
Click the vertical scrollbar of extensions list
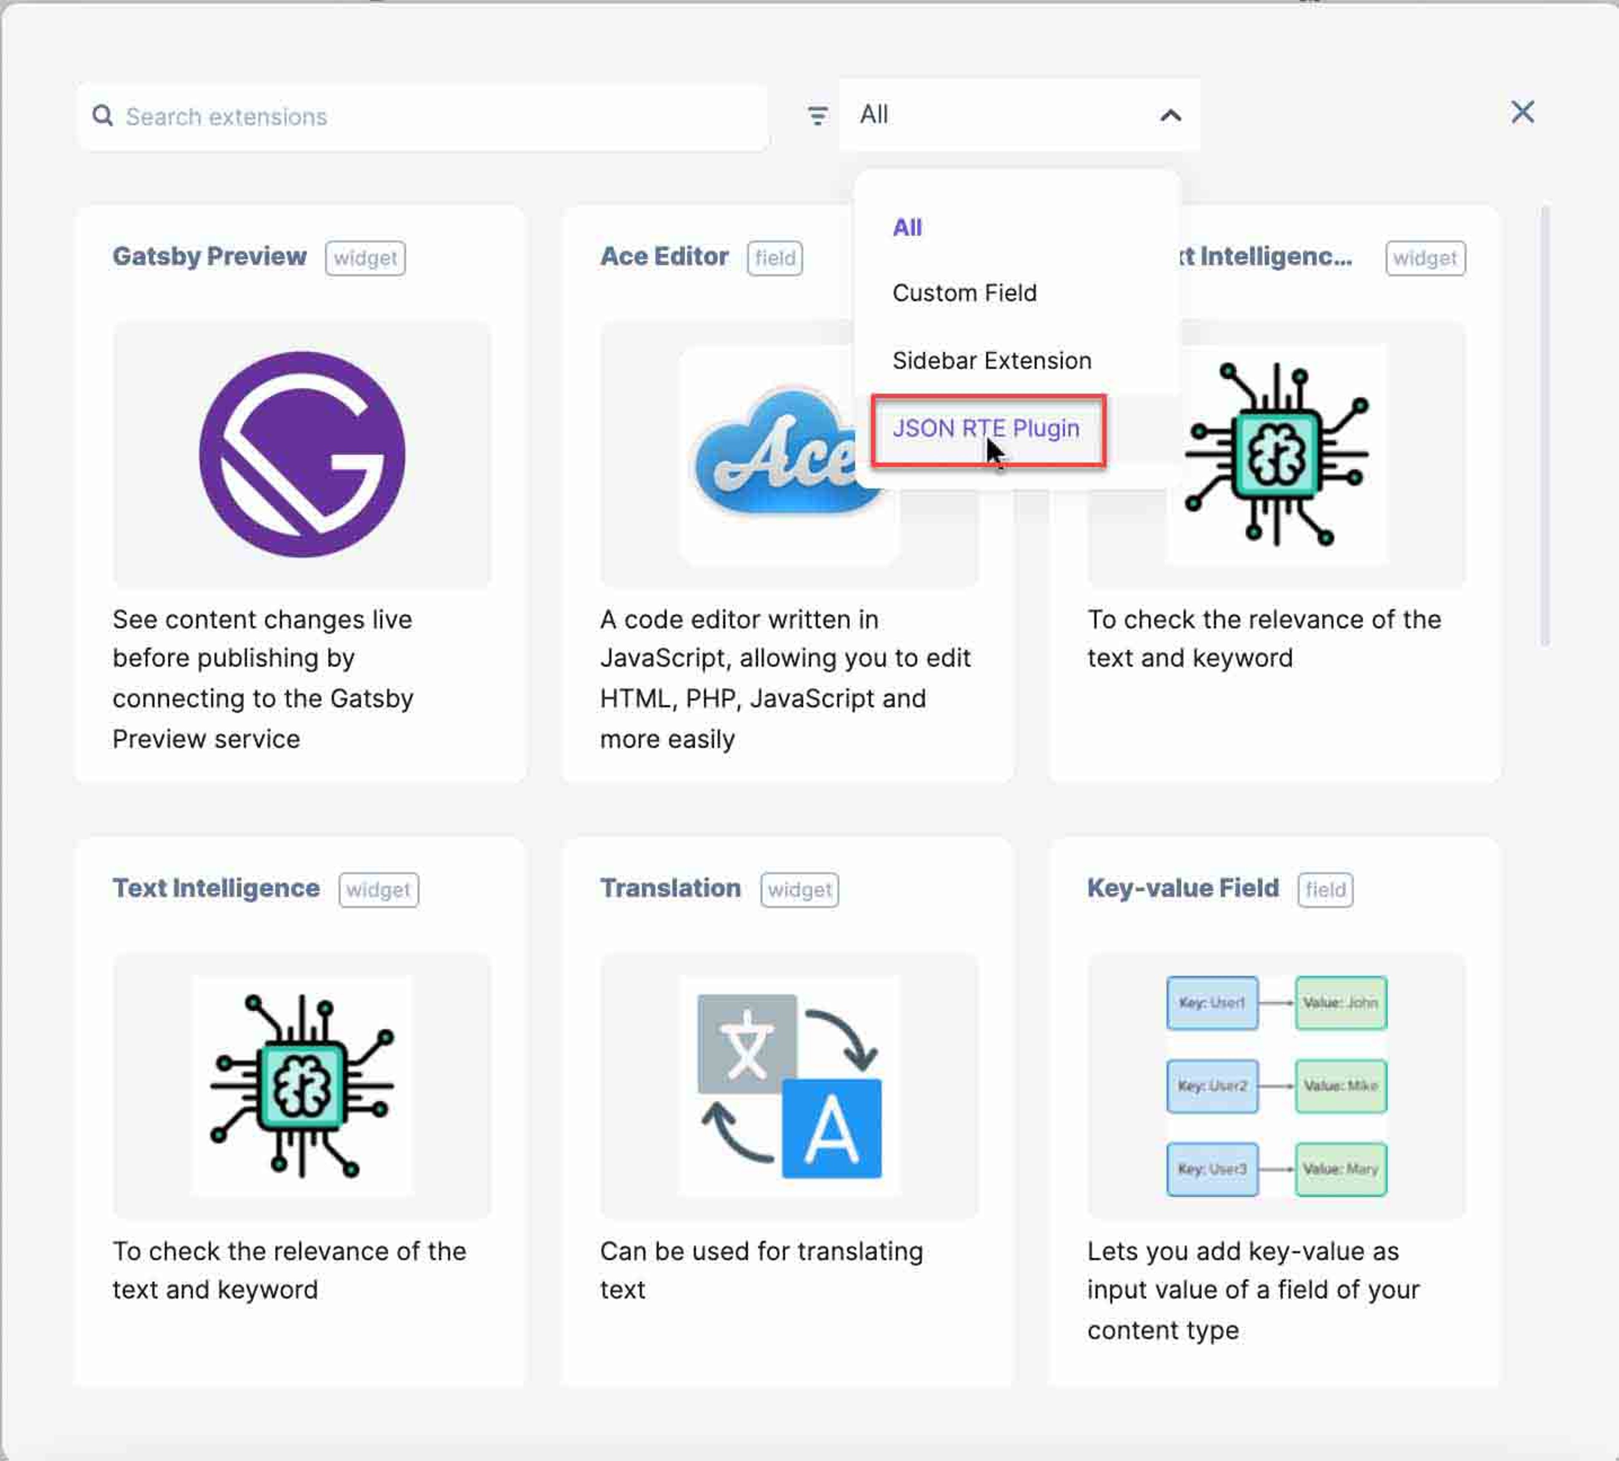click(x=1544, y=425)
